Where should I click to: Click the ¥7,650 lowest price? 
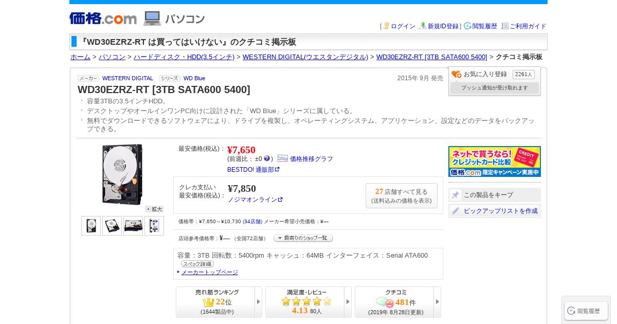coord(241,150)
